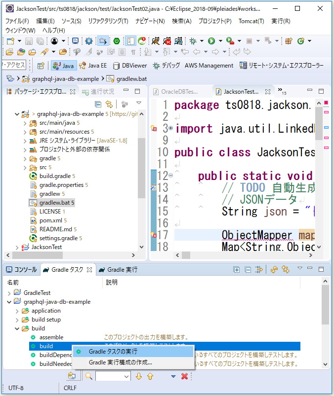Select Gradle タスクの実行 from context menu
Viewport: 334px width, 396px height.
[133, 352]
